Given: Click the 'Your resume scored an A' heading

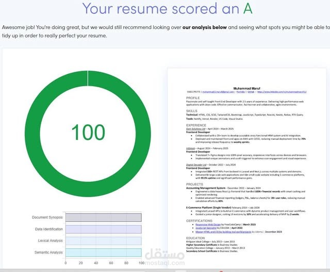Looking at the screenshot, I should coord(167,9).
